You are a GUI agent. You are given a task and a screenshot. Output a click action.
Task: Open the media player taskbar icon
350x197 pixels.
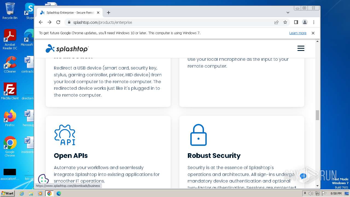pos(40,193)
